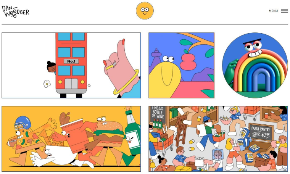Open the red No.1 bus illustration
Viewport: 290px width, 174px height.
pos(71,65)
